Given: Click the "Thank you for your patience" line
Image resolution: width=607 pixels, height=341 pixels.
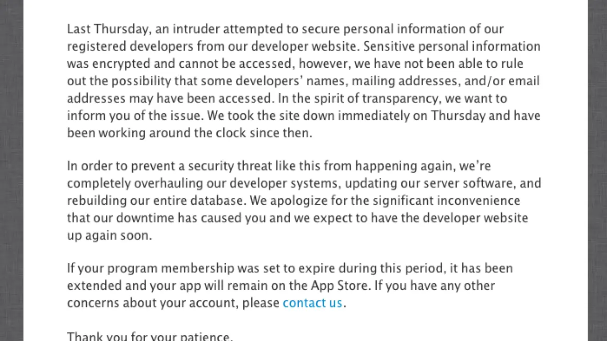Looking at the screenshot, I should point(150,337).
